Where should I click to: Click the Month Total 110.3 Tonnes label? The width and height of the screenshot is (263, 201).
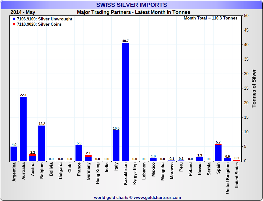pyautogui.click(x=210, y=18)
